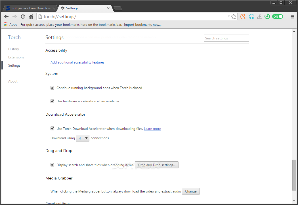Screen dimensions: 298x205
Task: Open Add additional accessibility features link
Action: pos(77,62)
